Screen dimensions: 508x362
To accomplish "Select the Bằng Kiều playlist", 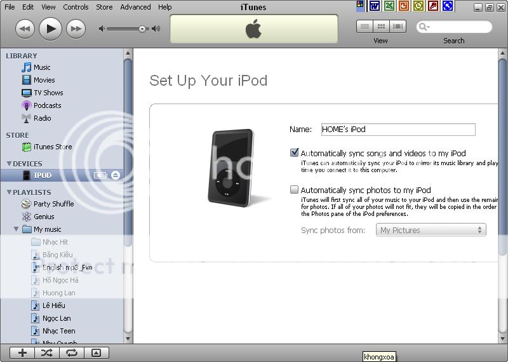I will point(58,255).
